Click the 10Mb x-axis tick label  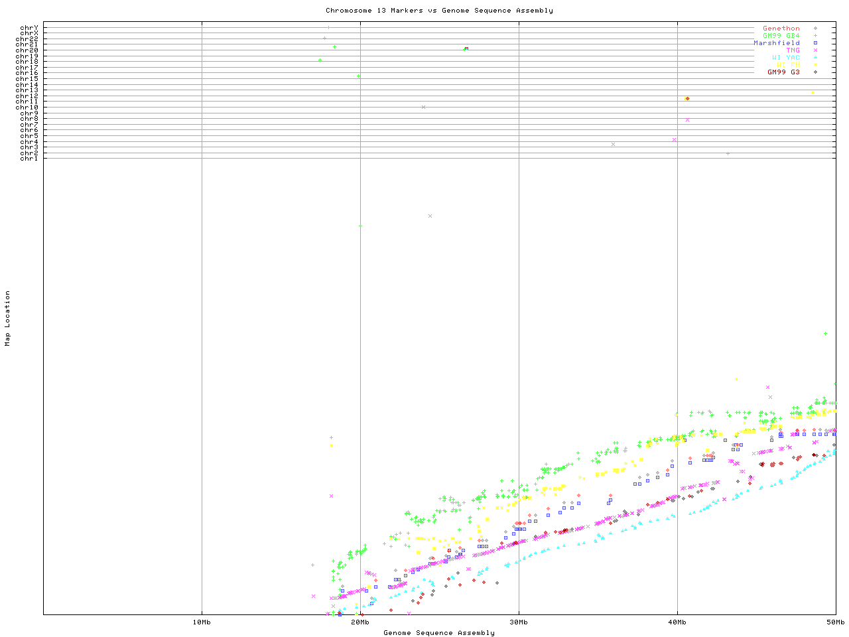202,622
